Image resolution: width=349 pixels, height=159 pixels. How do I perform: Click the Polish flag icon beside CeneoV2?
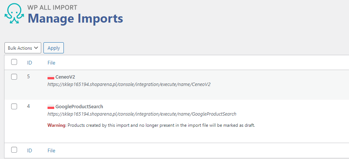pos(51,77)
